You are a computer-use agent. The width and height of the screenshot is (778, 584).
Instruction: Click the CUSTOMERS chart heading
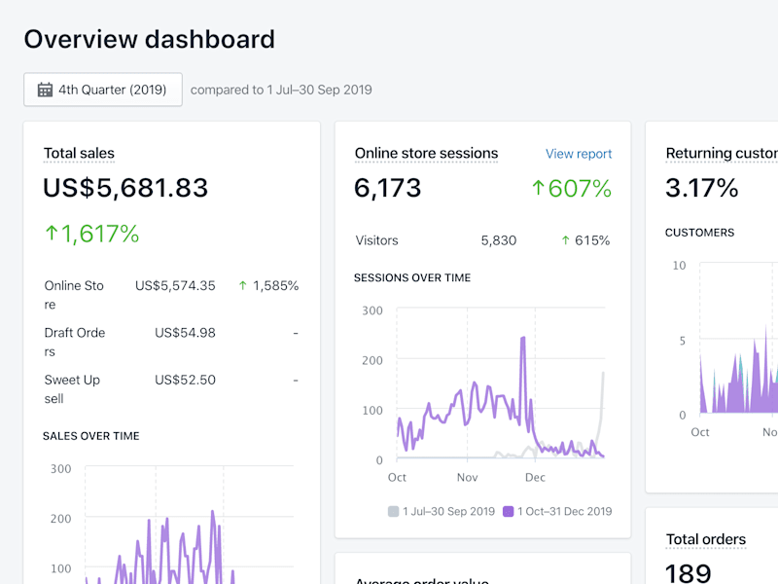(699, 233)
